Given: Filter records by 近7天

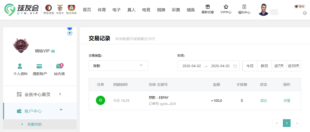Looking at the screenshot, I should tap(279, 66).
